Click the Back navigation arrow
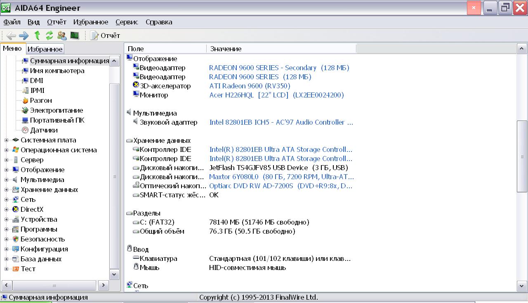 coord(11,36)
